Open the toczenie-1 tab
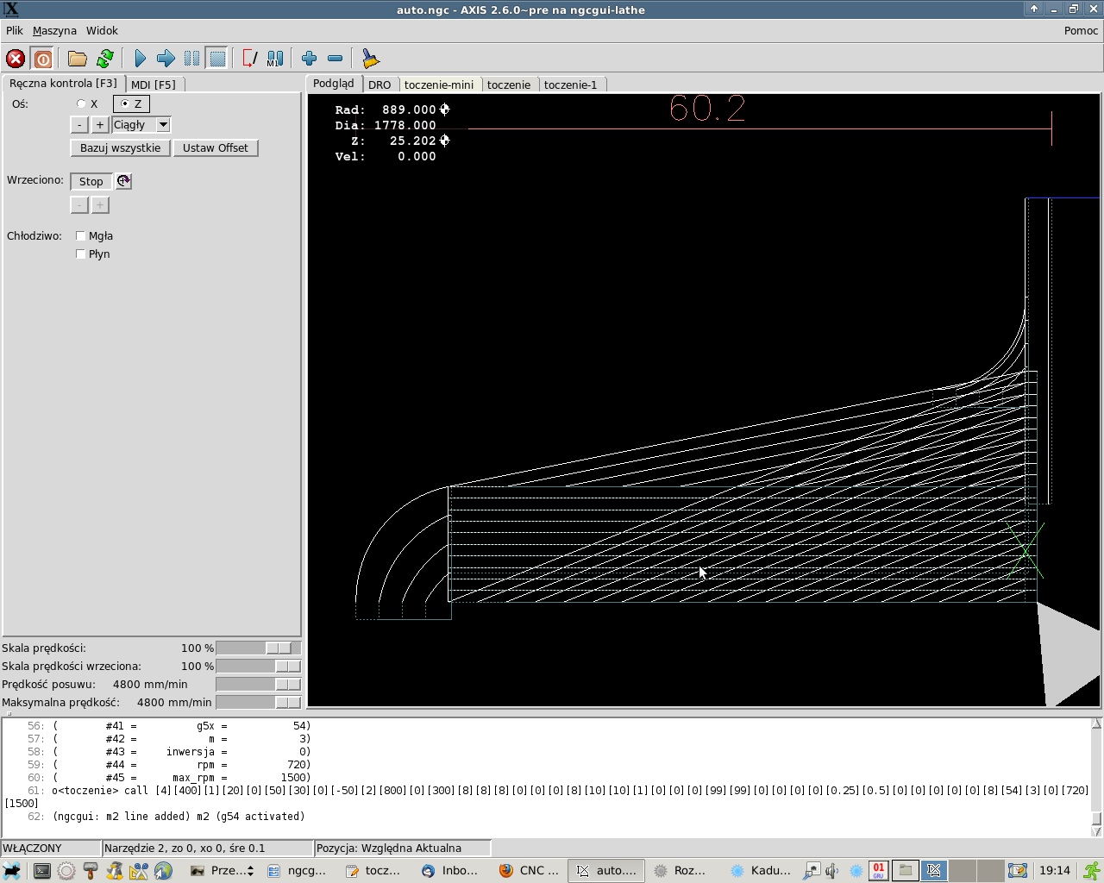This screenshot has width=1104, height=883. 570,85
